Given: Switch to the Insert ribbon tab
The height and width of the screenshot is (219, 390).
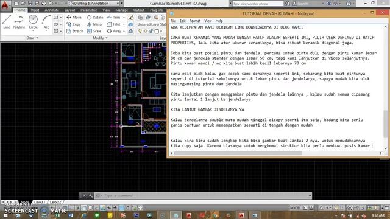Looking at the screenshot, I should 35,10.
